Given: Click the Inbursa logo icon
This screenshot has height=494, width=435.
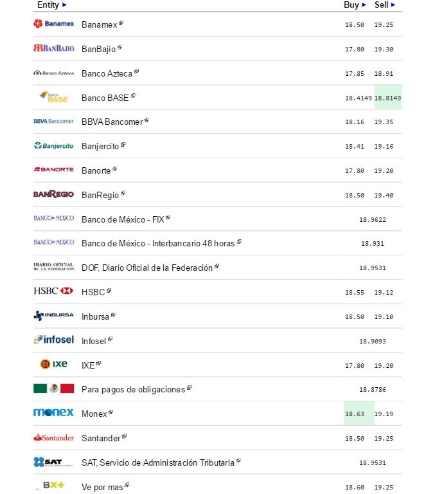Looking at the screenshot, I should click(53, 316).
